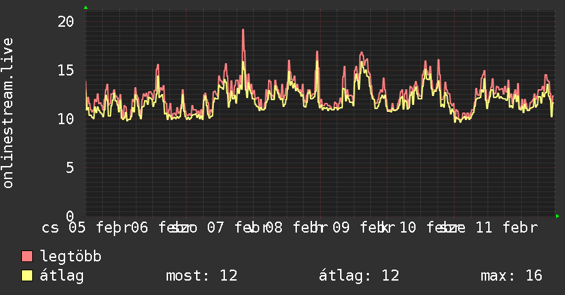
Task: Click the '07' date label on x-axis
Action: [x=215, y=228]
